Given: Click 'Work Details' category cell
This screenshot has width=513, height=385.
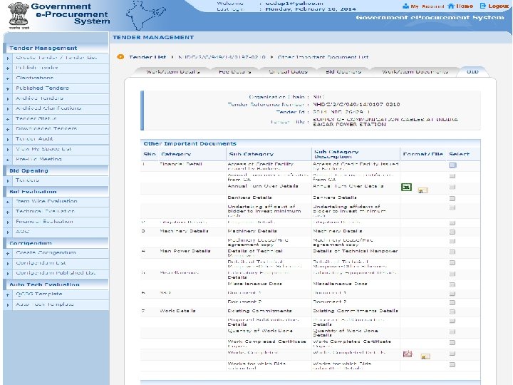Looking at the screenshot, I should pos(177,311).
